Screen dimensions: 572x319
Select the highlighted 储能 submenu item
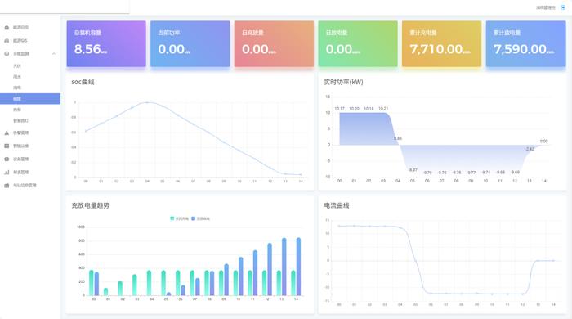(30, 98)
